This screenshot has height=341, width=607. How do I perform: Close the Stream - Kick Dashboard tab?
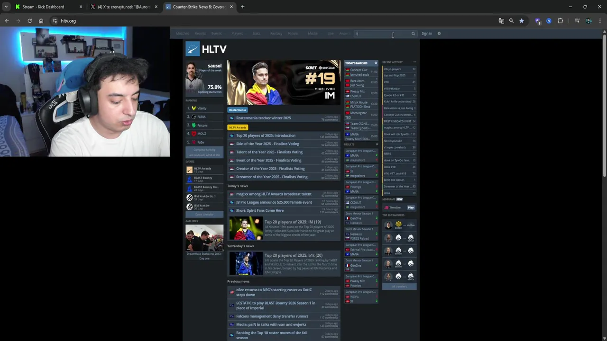point(81,7)
